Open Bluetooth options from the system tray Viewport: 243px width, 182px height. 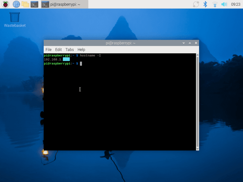205,4
